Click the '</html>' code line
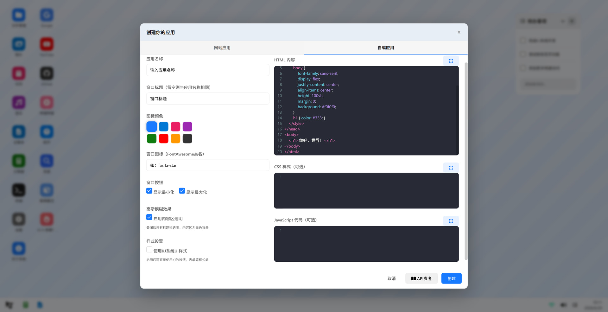 tap(292, 152)
